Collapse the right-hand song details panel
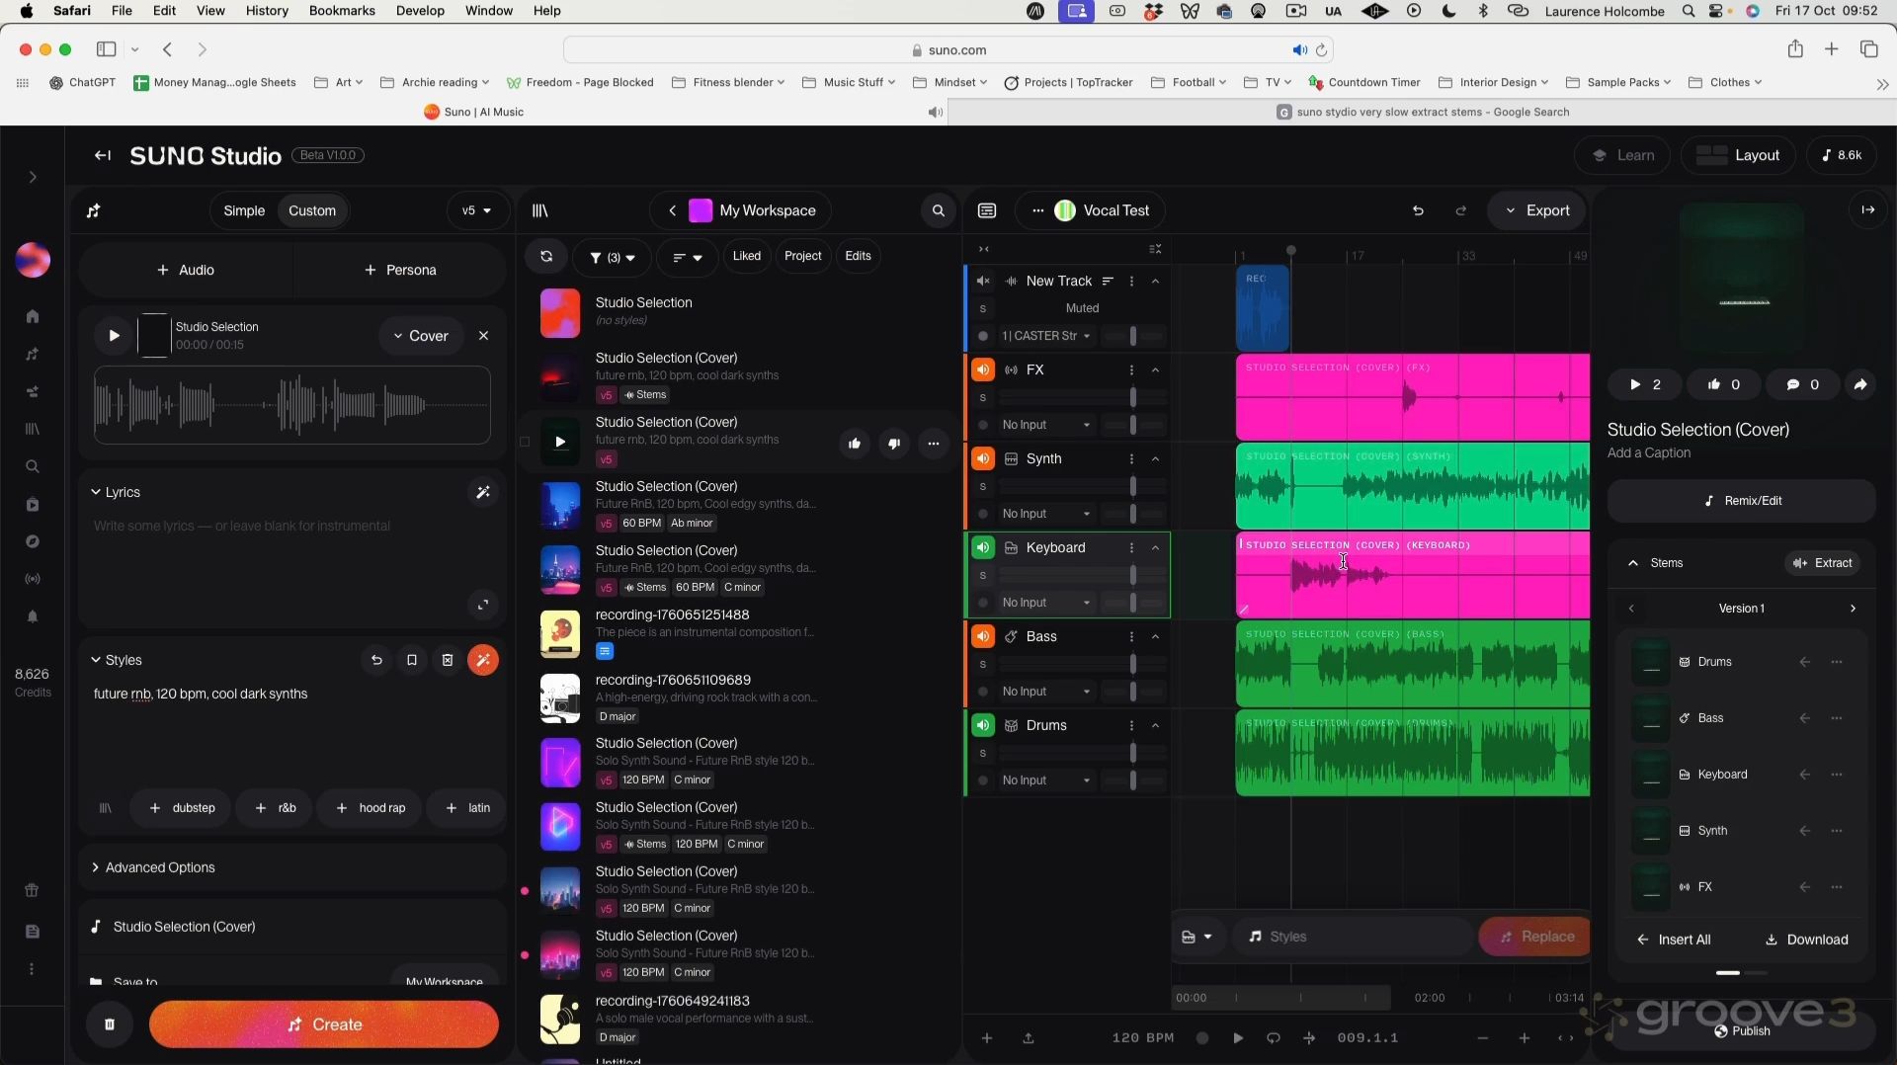The image size is (1897, 1065). pos(1867,209)
